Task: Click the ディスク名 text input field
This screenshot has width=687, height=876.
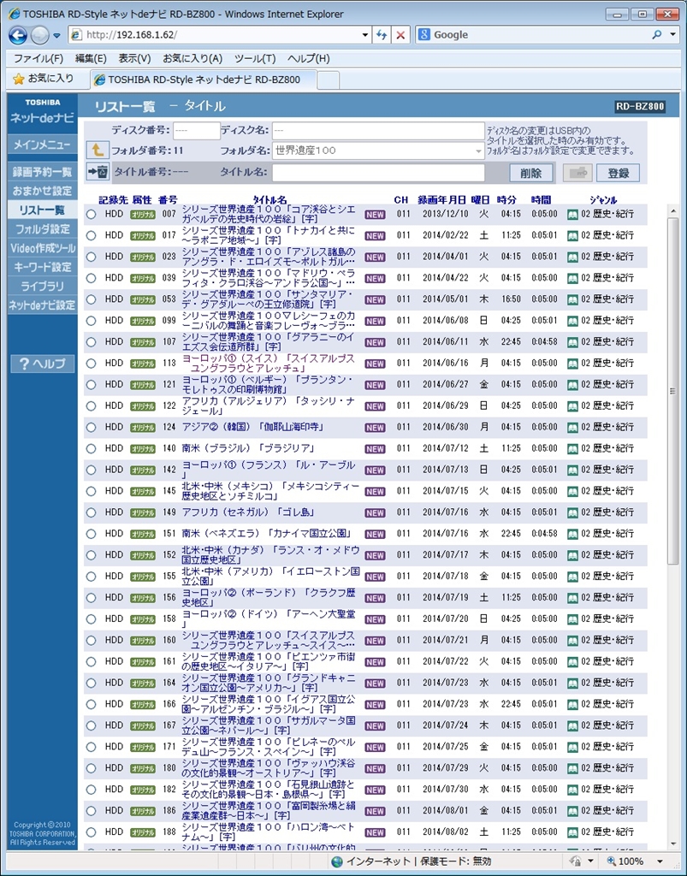Action: 378,130
